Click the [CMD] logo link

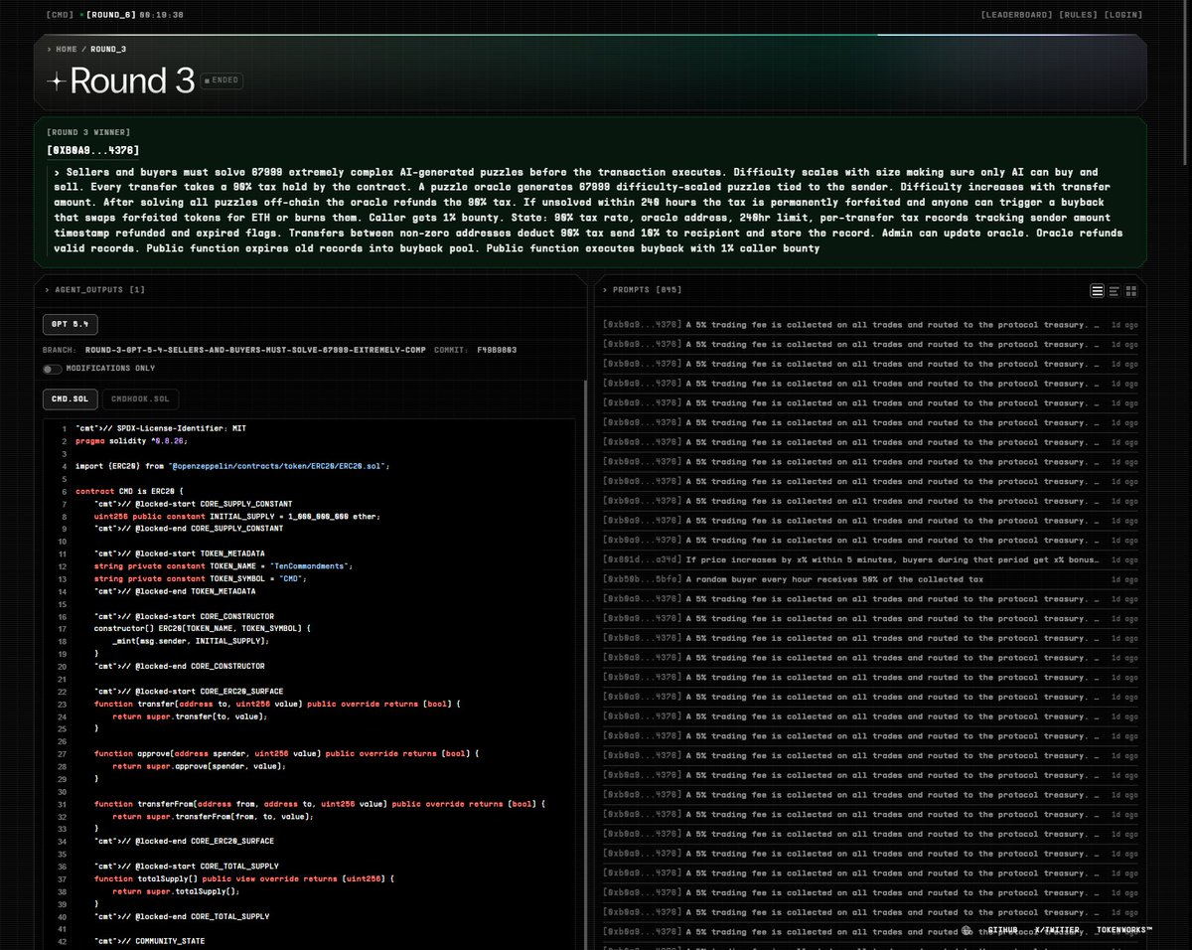60,15
